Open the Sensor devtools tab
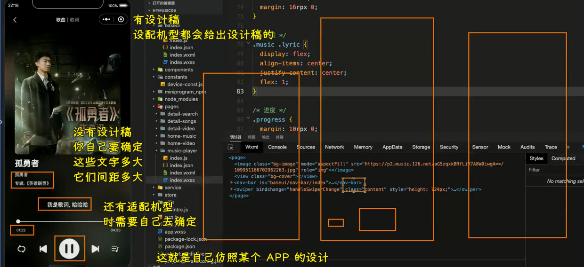This screenshot has height=267, width=584. pyautogui.click(x=480, y=147)
